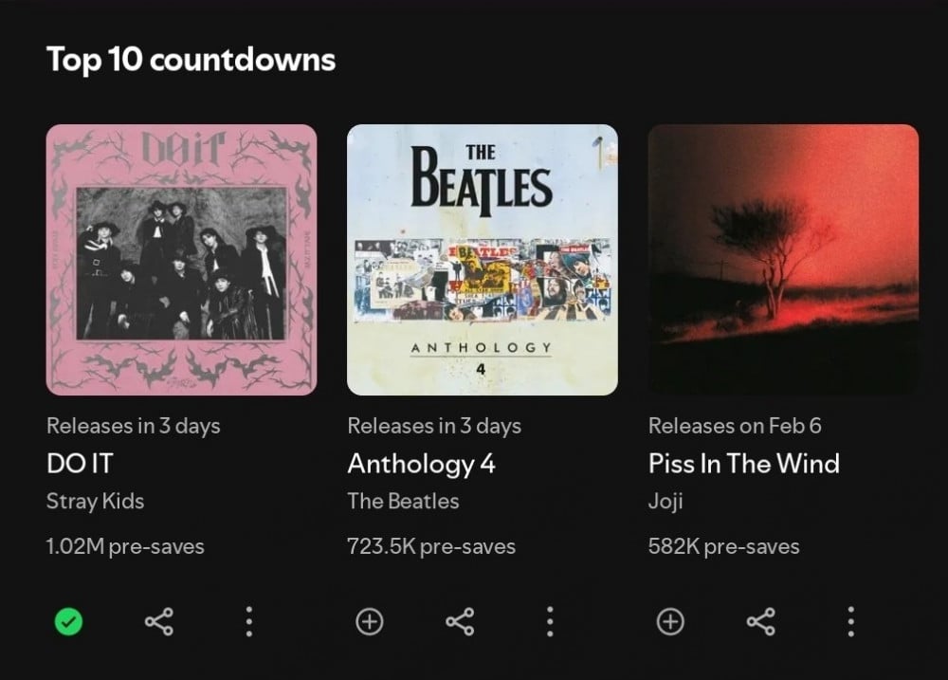Share the DO IT countdown
Image resolution: width=948 pixels, height=680 pixels.
[x=159, y=622]
